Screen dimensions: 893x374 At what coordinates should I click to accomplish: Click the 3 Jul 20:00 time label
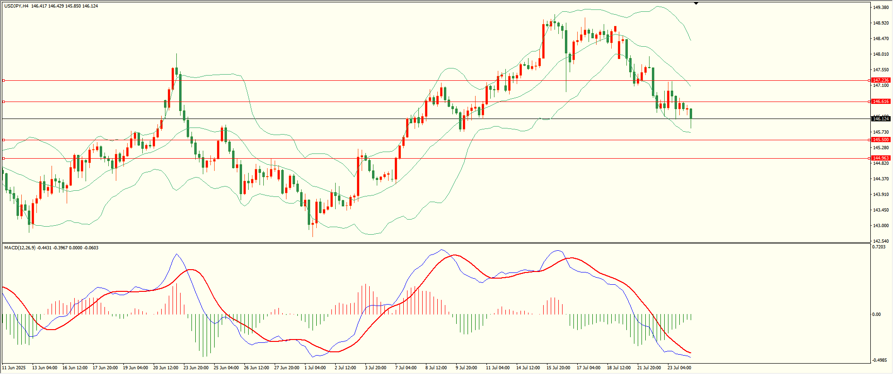(375, 367)
